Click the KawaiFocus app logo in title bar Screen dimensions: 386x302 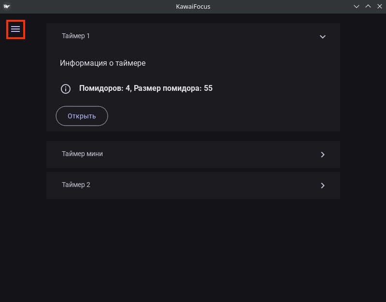[x=7, y=6]
